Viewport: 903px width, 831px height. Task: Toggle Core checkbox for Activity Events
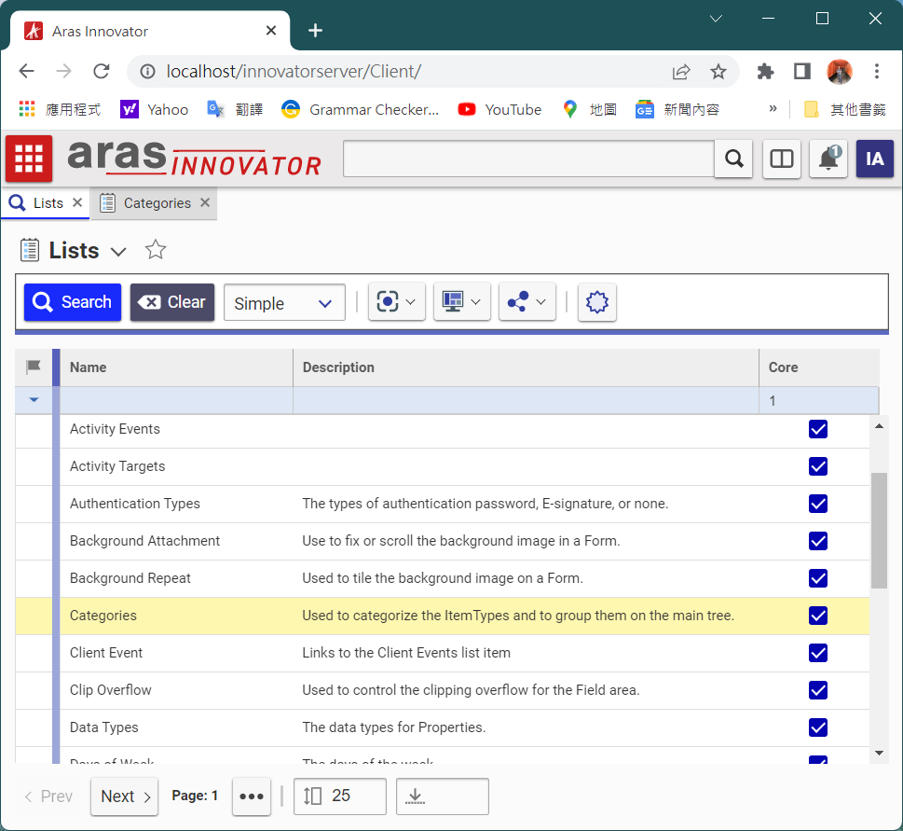click(818, 429)
